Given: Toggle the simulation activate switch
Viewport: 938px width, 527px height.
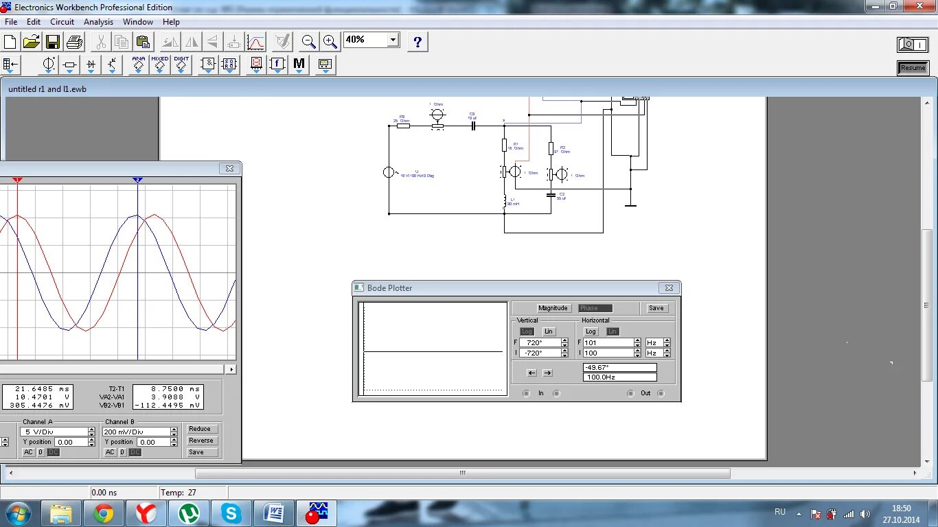Looking at the screenshot, I should (913, 45).
